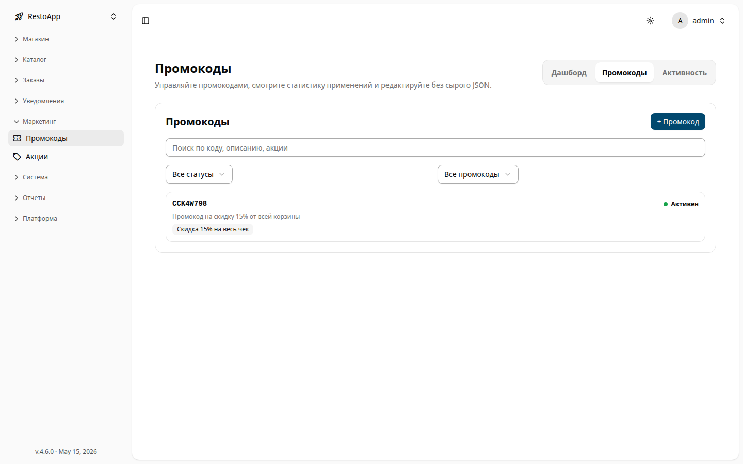Viewport: 743px width, 464px height.
Task: Open the RestoApp workspace switcher chevrons
Action: point(114,16)
